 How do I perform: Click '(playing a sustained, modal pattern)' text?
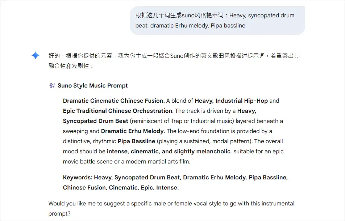204,141
